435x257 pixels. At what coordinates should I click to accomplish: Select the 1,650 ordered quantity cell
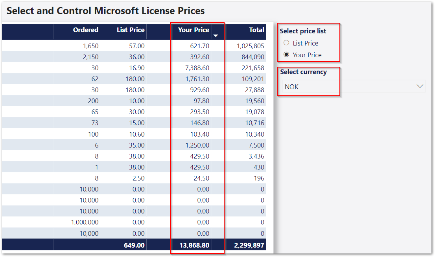click(90, 46)
